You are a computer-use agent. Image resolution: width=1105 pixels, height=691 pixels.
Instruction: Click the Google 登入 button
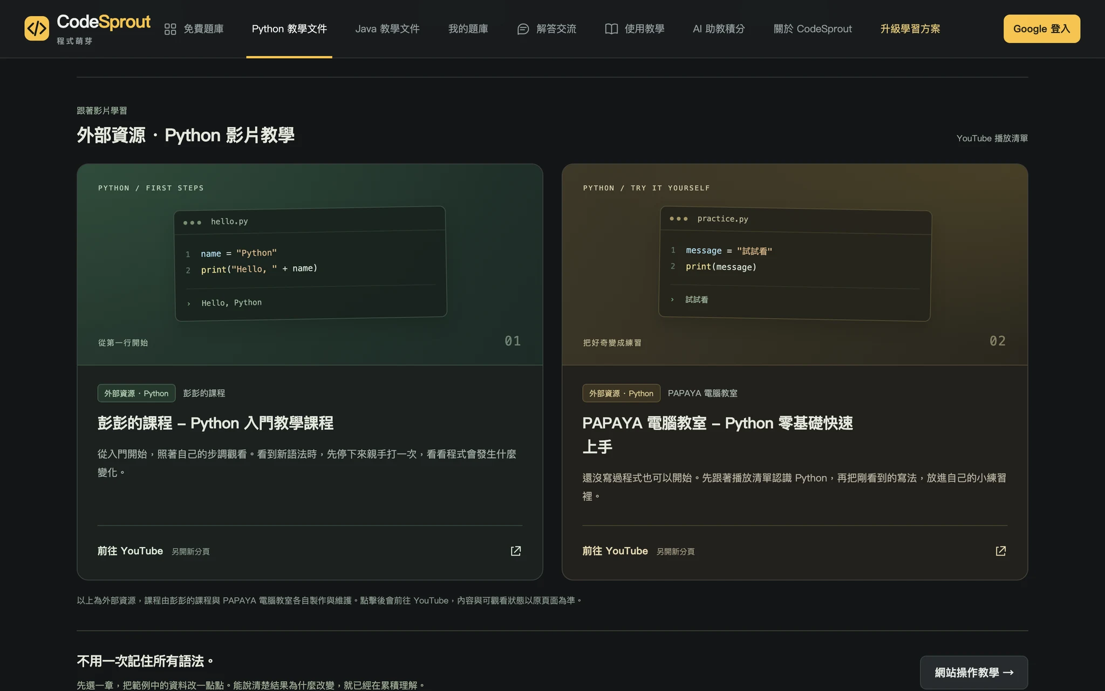(1041, 29)
